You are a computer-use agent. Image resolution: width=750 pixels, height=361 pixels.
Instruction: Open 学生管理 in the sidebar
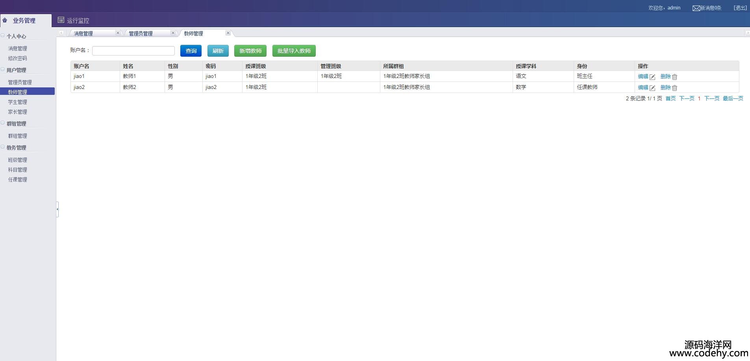18,102
